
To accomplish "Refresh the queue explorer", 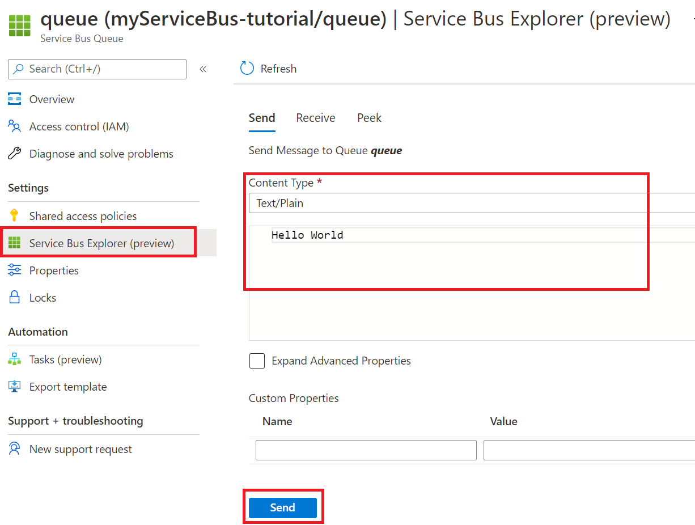I will (268, 68).
